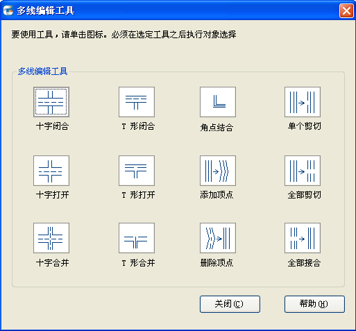Choose the T 形合并 merged tee icon

coord(137,238)
